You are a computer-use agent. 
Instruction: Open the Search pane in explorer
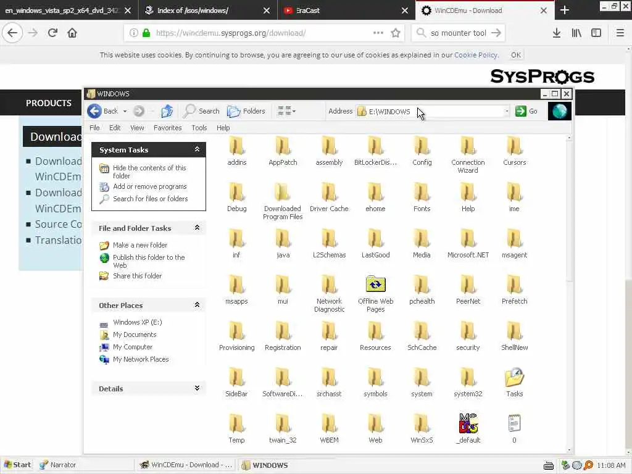point(201,111)
